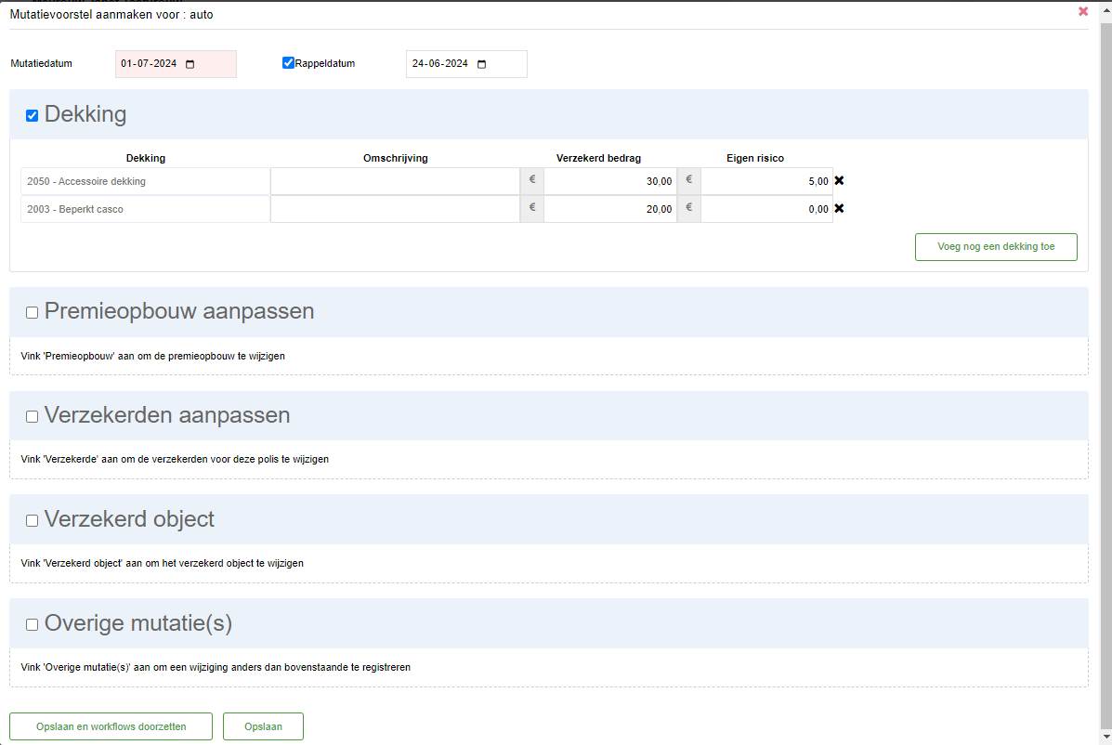Open calendar picker for Mutatiedatum
The width and height of the screenshot is (1112, 745).
pyautogui.click(x=190, y=64)
